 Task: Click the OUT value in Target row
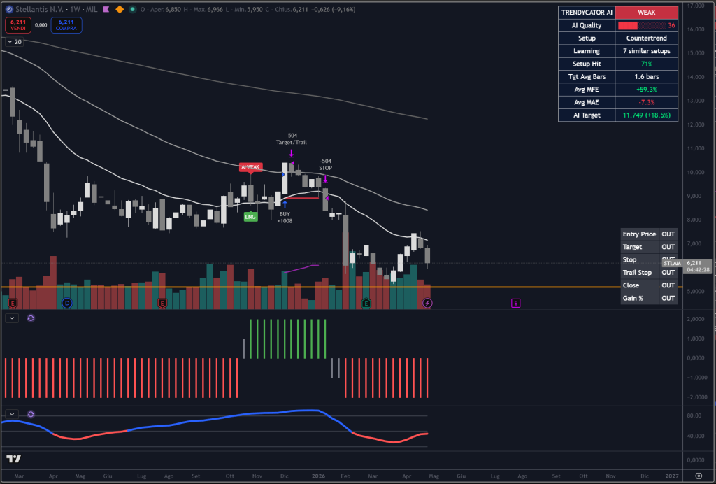[668, 247]
